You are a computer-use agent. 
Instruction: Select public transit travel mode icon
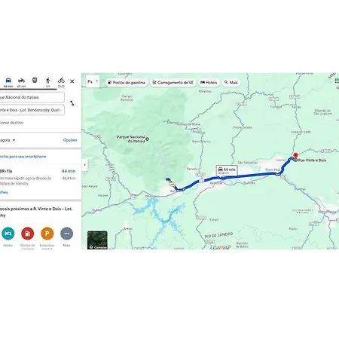35,81
